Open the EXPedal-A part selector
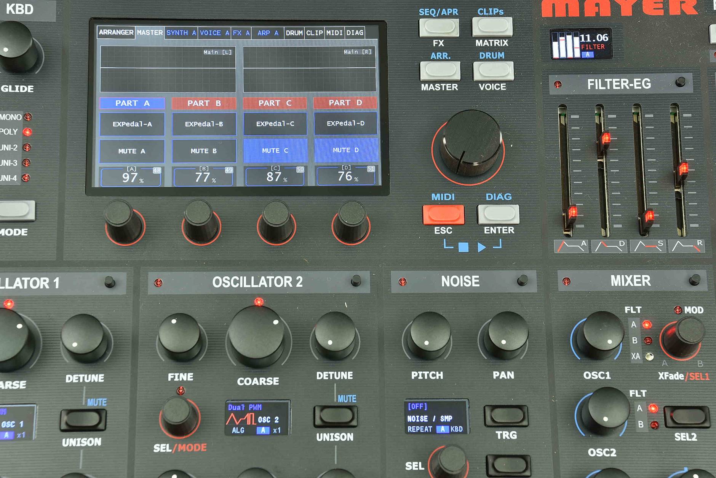This screenshot has height=478, width=716. click(x=132, y=124)
